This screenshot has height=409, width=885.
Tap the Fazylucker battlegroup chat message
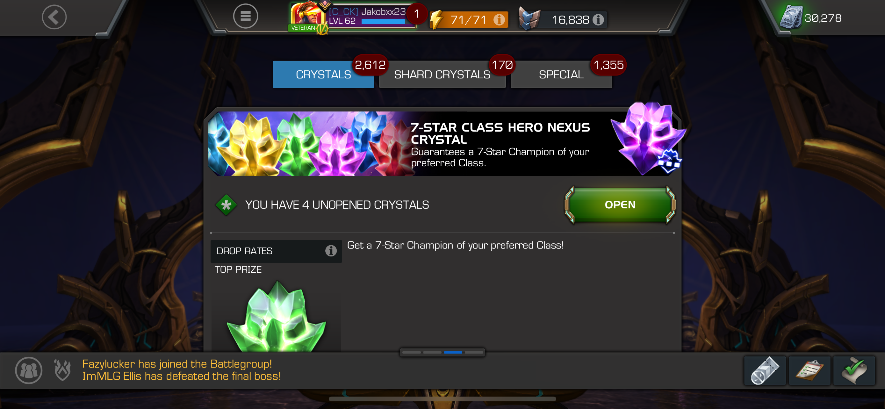click(177, 364)
